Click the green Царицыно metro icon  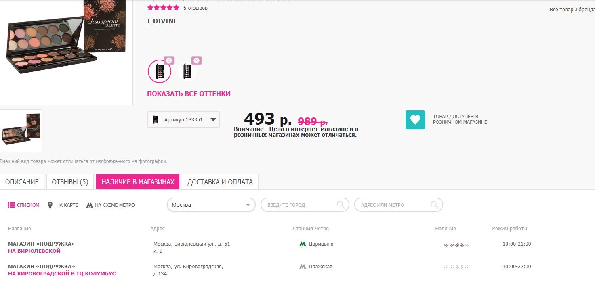pos(302,244)
